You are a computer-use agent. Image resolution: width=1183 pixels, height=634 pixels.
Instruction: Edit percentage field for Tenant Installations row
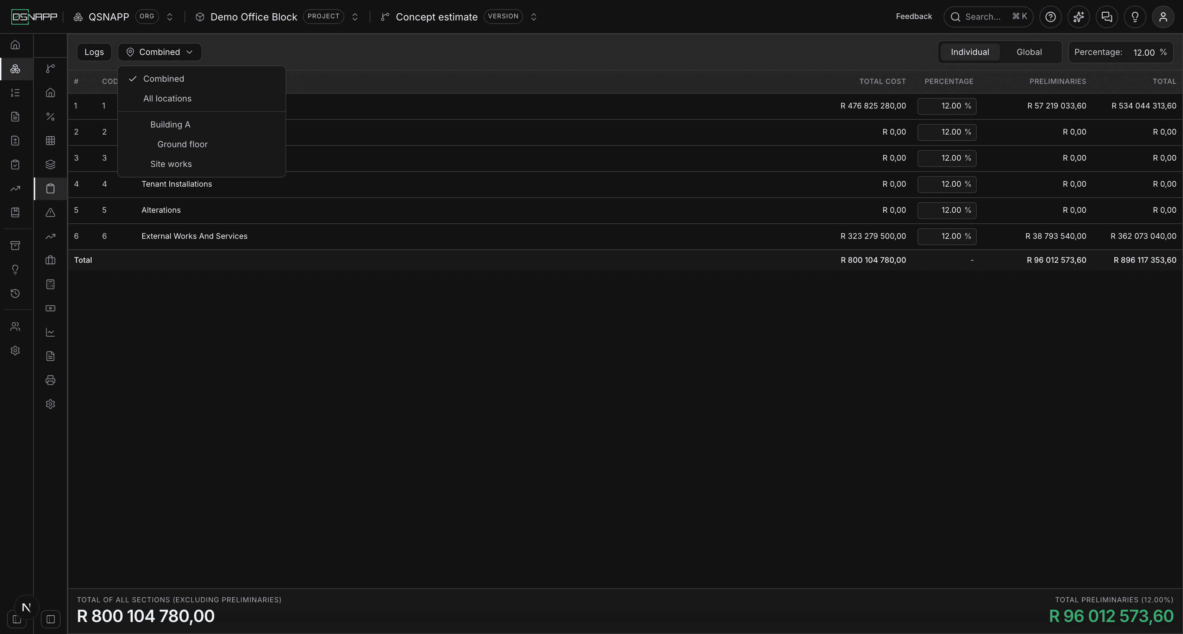947,184
